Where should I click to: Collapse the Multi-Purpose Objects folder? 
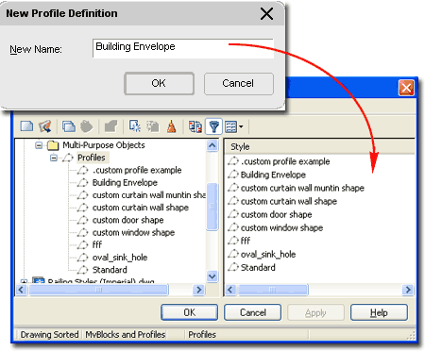click(x=39, y=145)
